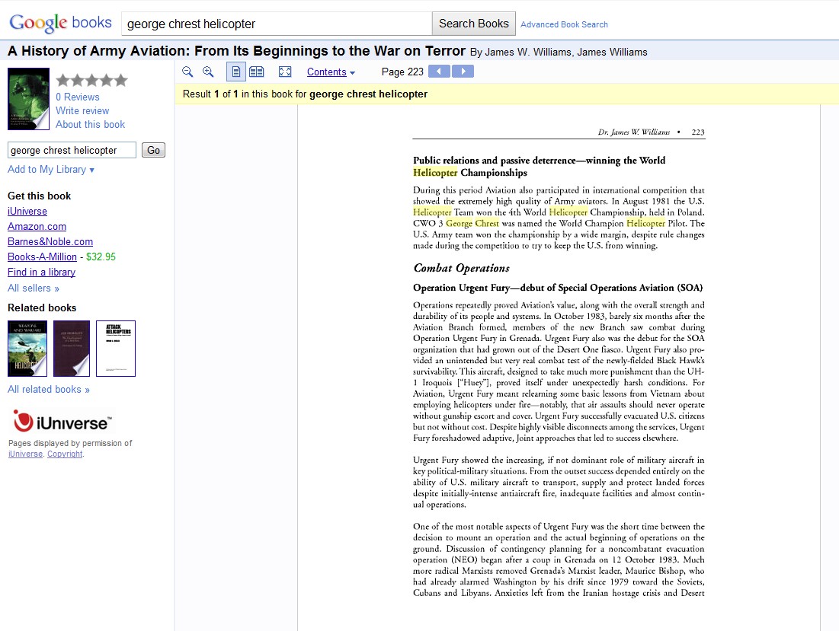
Task: Click the Go button
Action: pyautogui.click(x=154, y=150)
